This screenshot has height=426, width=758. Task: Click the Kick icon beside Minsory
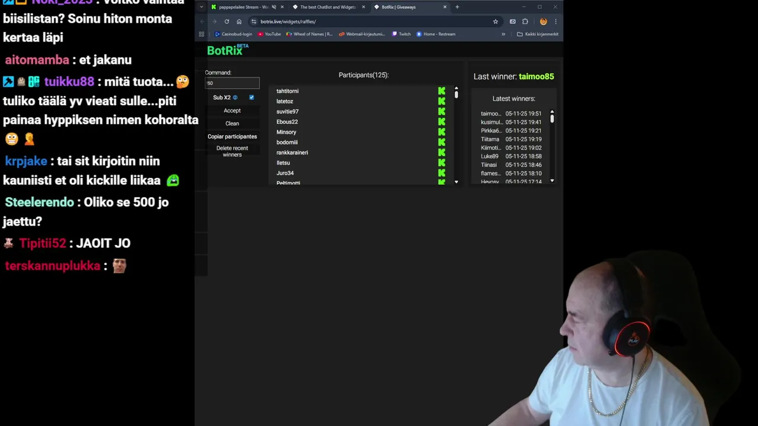(x=442, y=132)
